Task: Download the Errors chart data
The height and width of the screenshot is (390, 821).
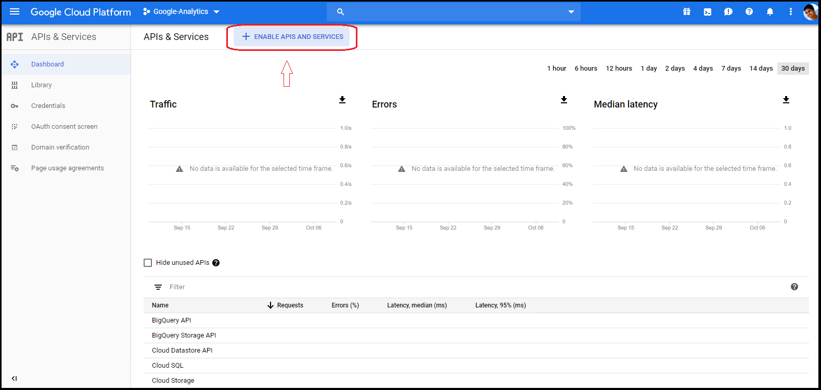Action: pyautogui.click(x=564, y=100)
